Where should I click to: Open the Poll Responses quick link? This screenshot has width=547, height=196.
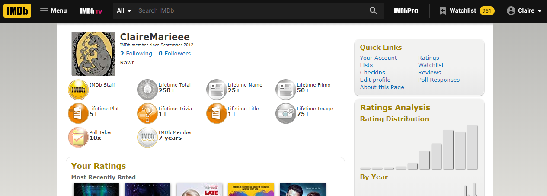pos(438,80)
